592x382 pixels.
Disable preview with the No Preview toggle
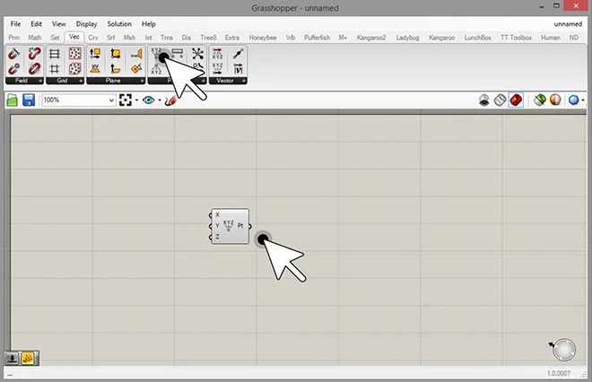pyautogui.click(x=484, y=100)
